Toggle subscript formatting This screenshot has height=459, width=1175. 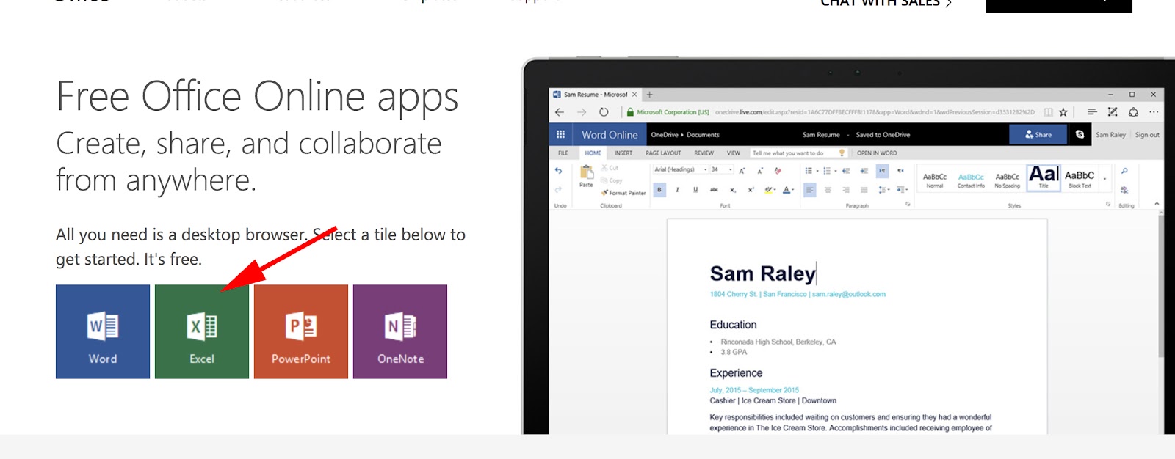tap(732, 190)
